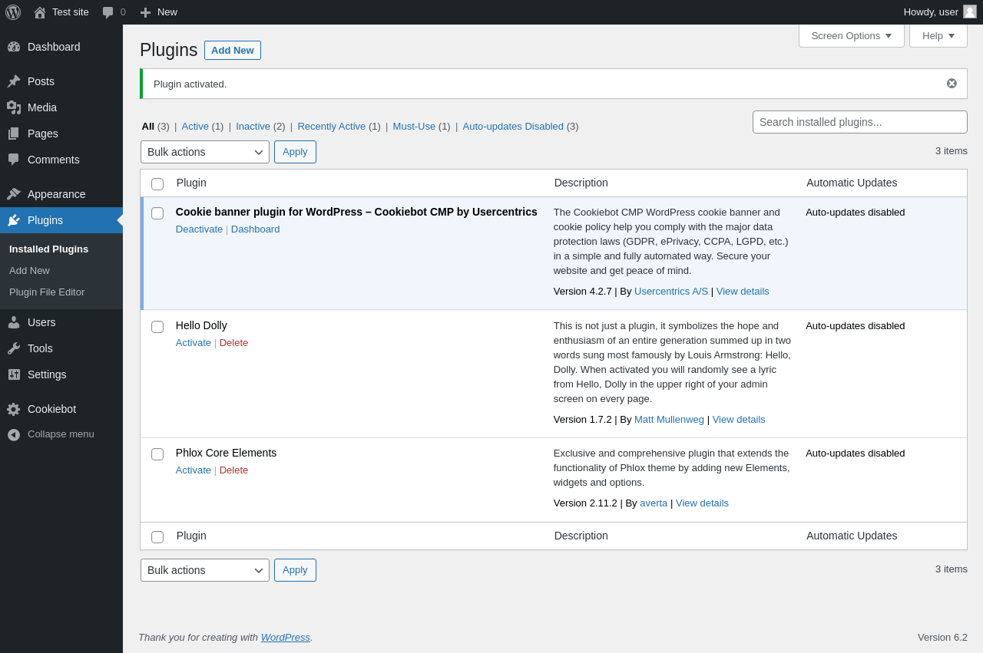Click the Test site home icon
This screenshot has width=983, height=653.
pos(40,12)
